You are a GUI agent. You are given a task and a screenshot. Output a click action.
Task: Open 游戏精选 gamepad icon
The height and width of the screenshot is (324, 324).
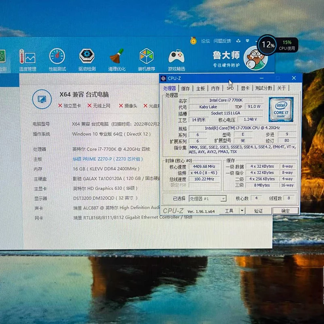[176, 60]
